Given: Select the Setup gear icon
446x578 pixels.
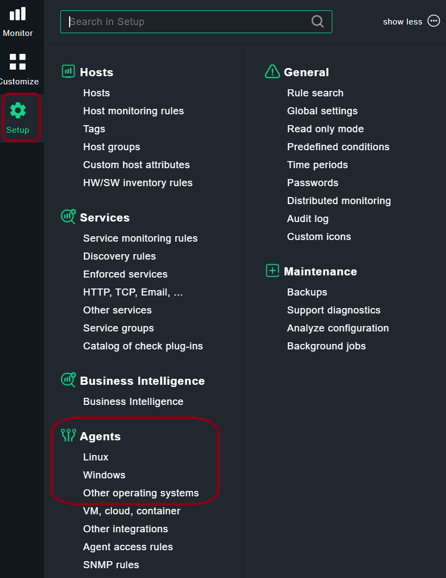Looking at the screenshot, I should tap(18, 110).
